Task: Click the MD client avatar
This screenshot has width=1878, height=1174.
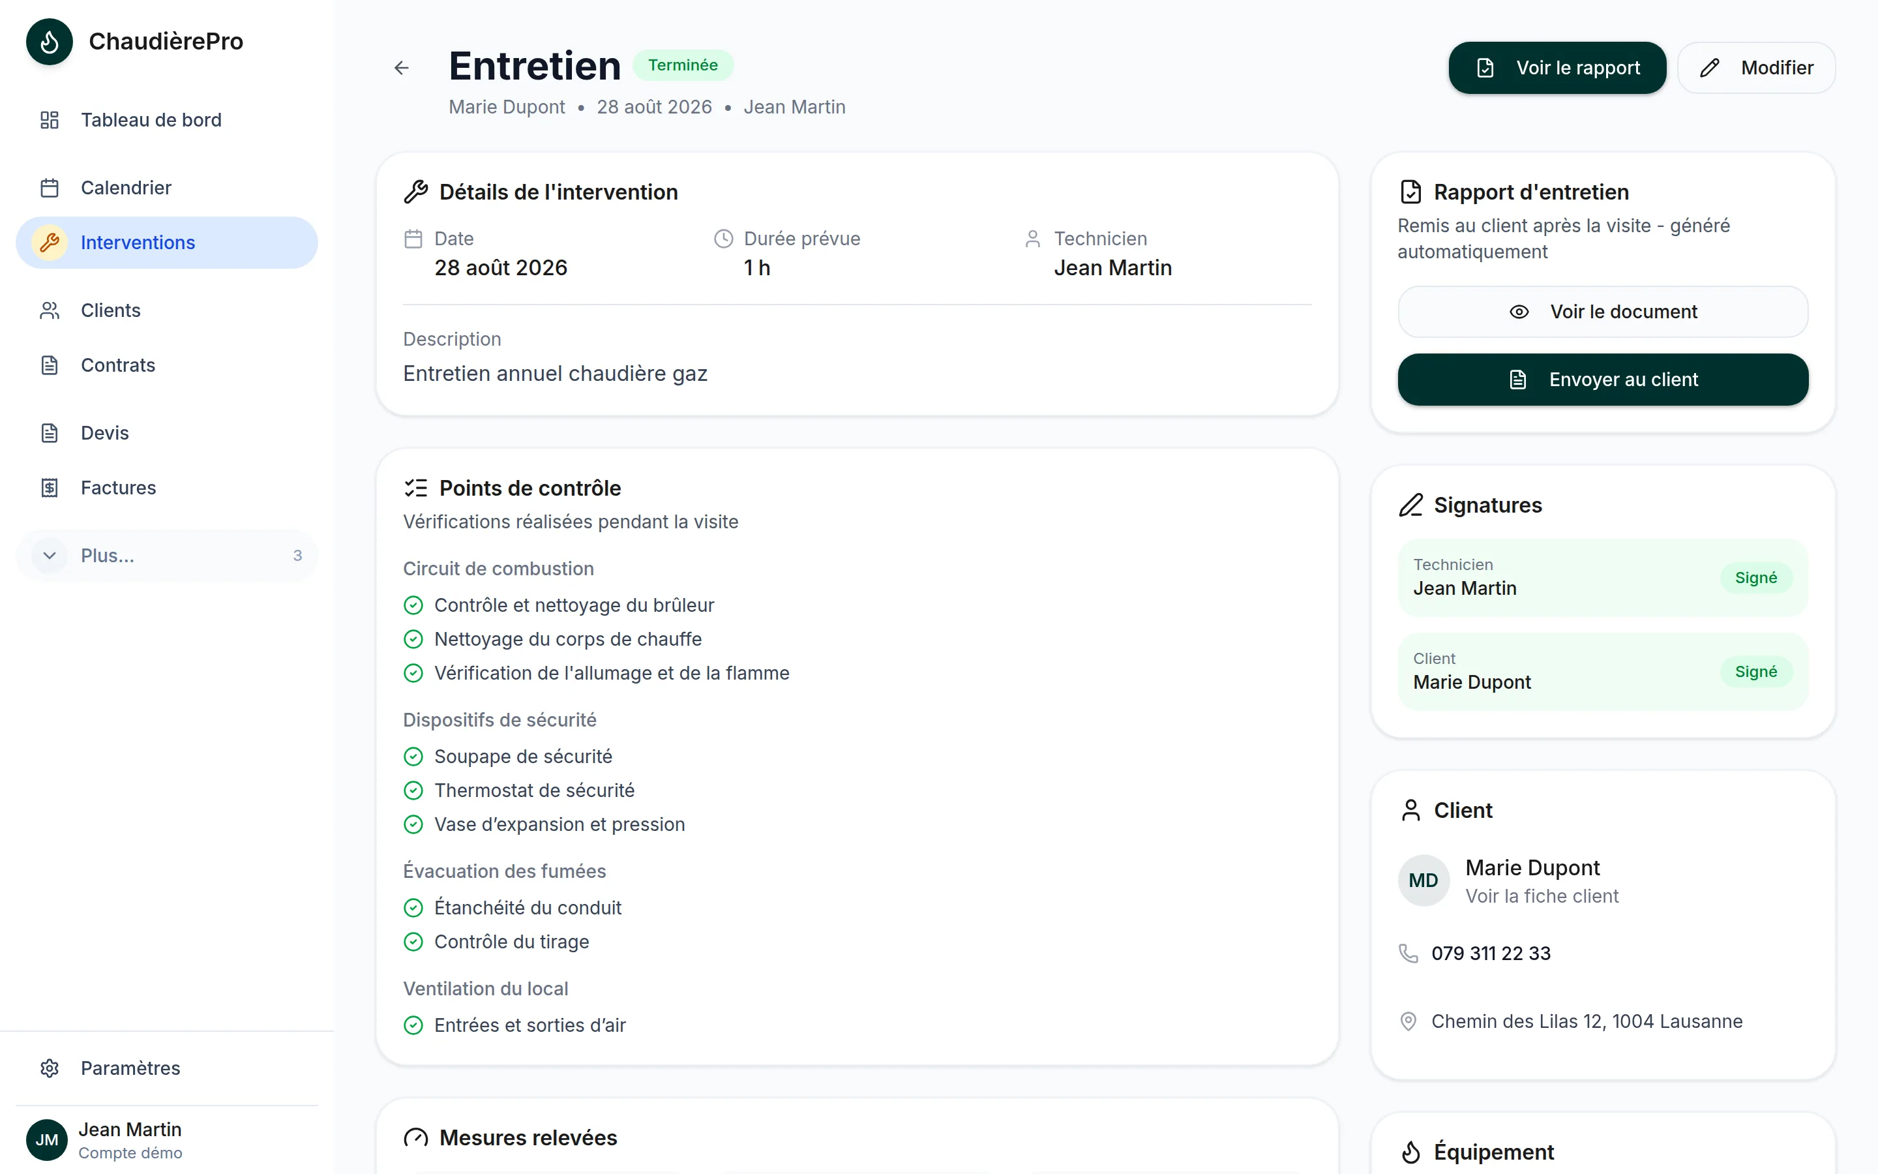Action: pyautogui.click(x=1424, y=880)
